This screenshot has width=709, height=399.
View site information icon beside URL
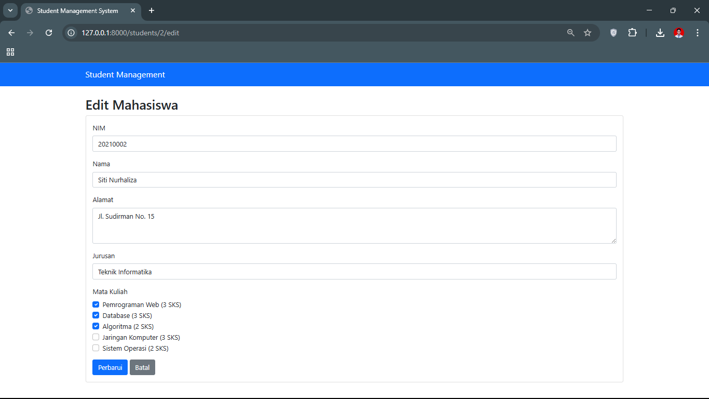72,33
